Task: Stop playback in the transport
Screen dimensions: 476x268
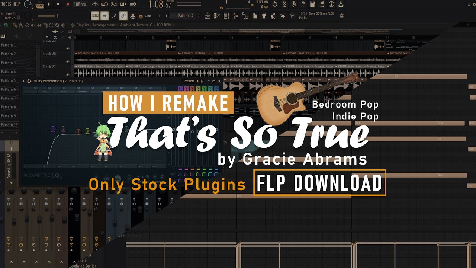Action: click(58, 4)
